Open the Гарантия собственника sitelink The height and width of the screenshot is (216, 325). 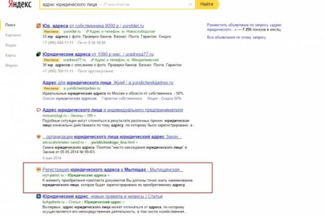click(122, 99)
